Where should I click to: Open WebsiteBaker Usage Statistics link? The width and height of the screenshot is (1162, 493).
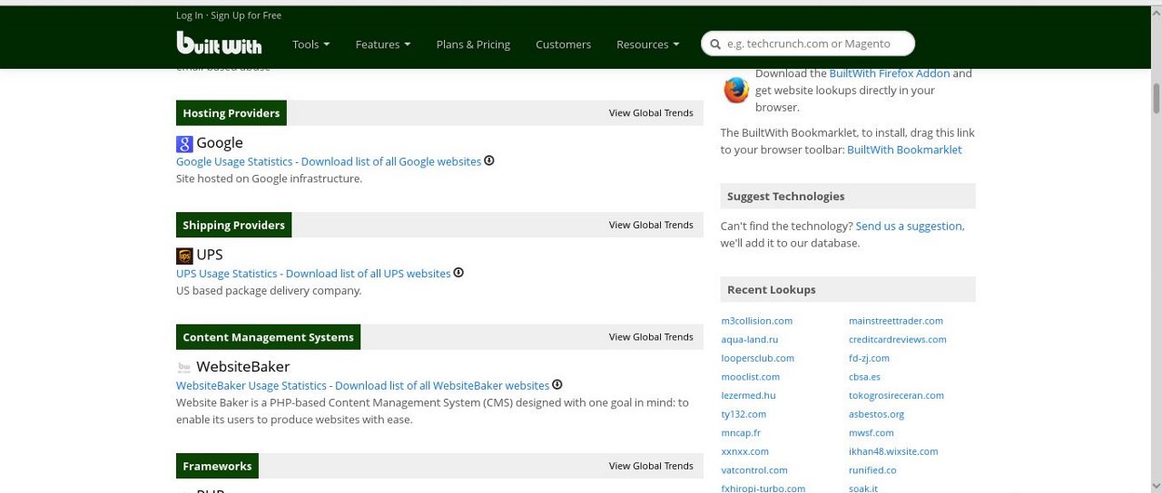pyautogui.click(x=251, y=385)
